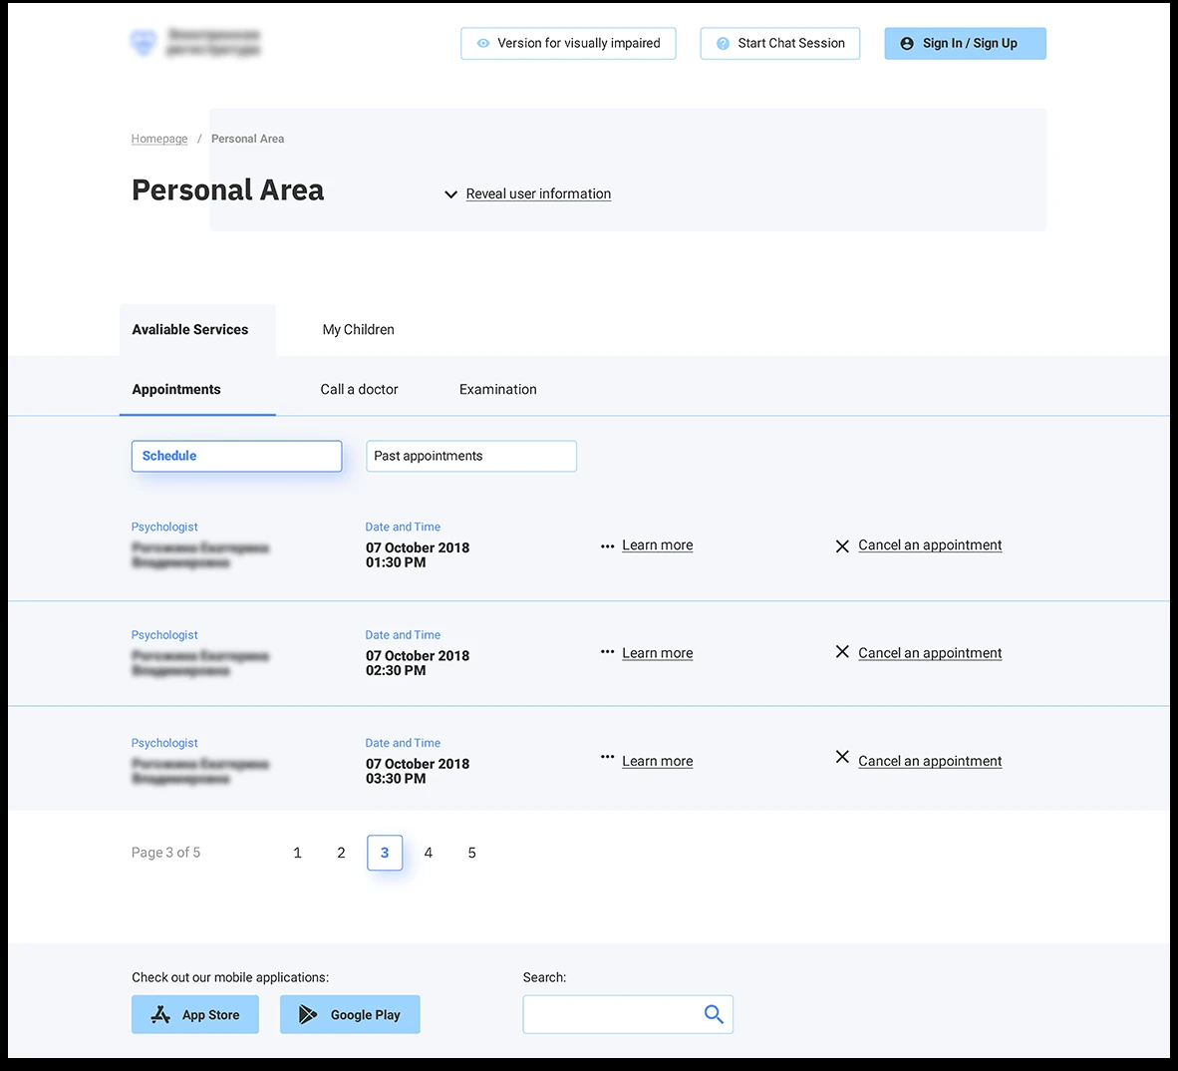Click the question mark chat icon
The image size is (1178, 1071).
coord(723,44)
